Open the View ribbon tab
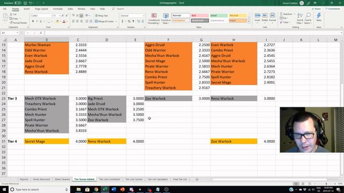Screen dimensions: 344x193 point(92,9)
